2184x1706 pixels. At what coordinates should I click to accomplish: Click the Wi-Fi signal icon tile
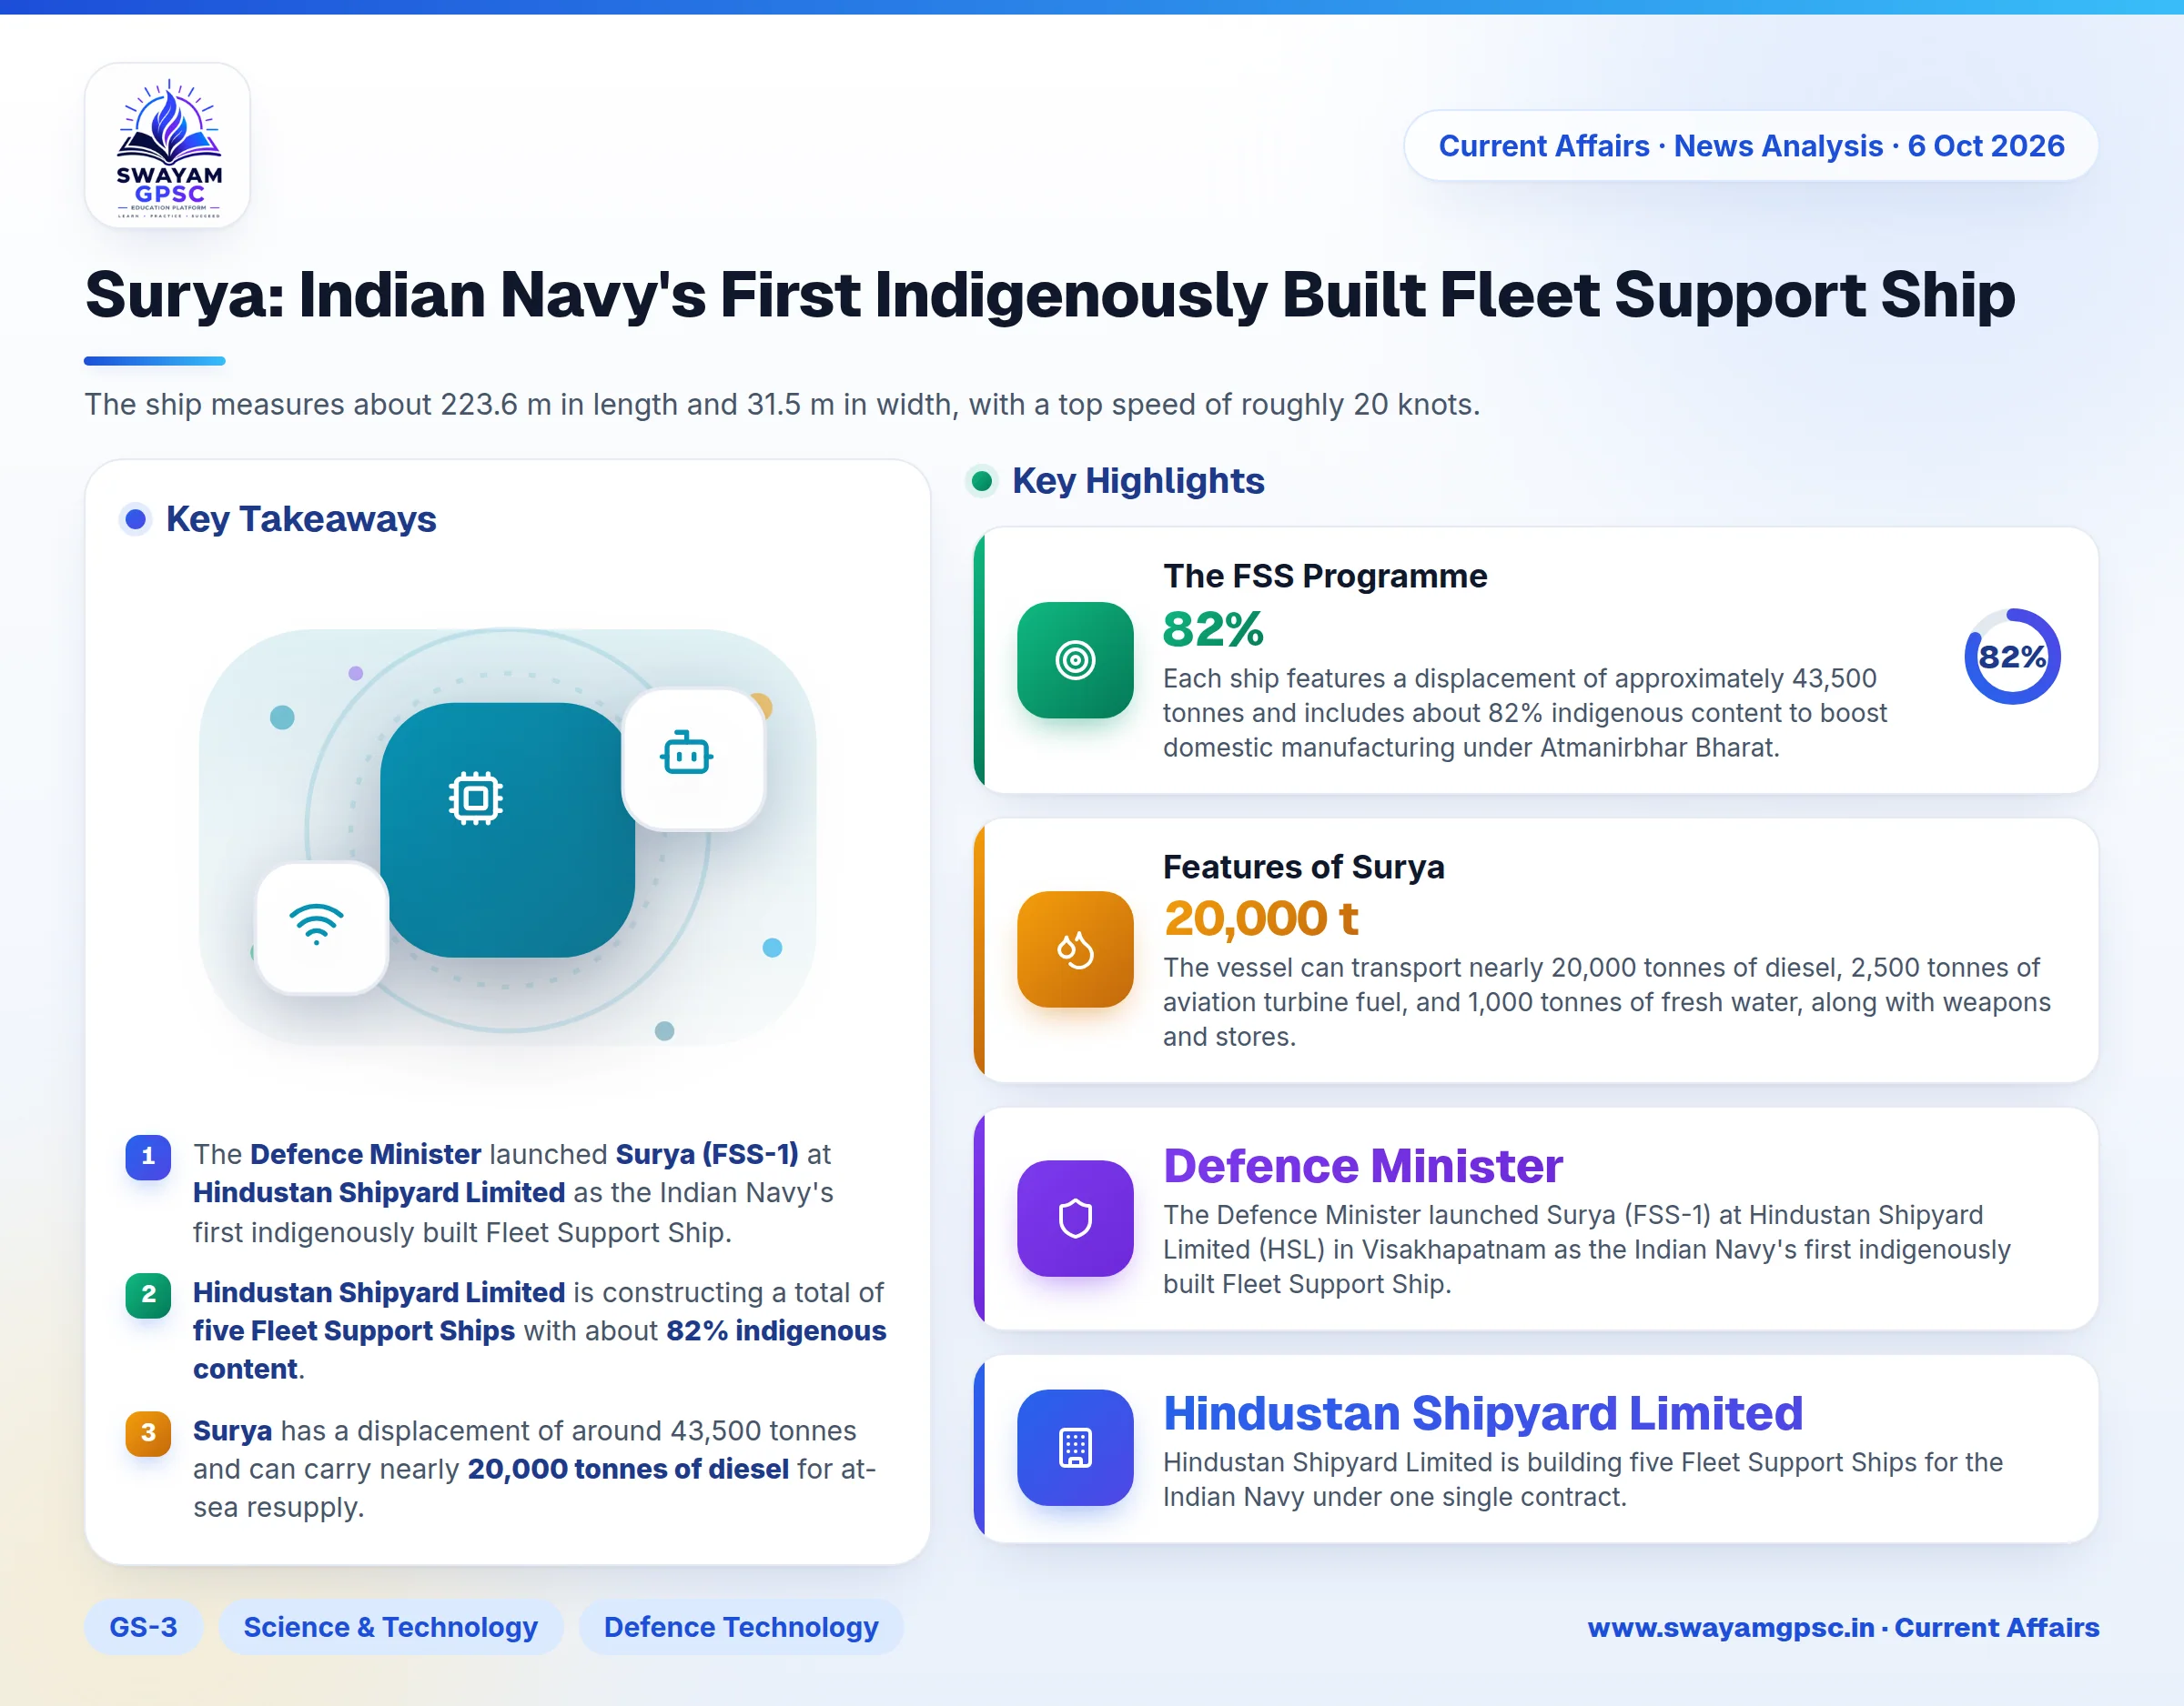[x=322, y=928]
